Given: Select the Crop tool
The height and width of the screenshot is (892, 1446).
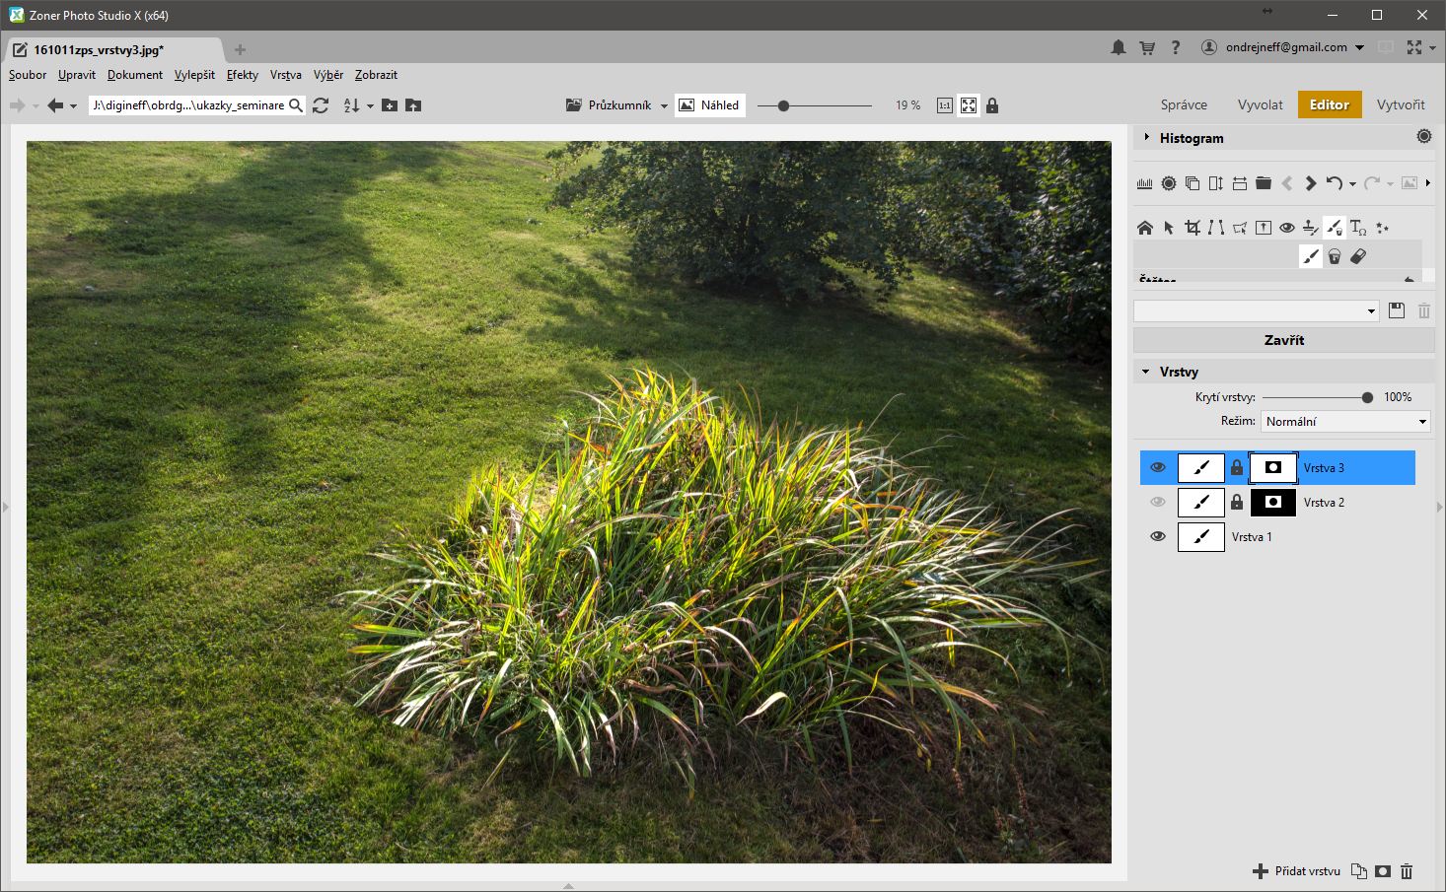Looking at the screenshot, I should pos(1192,228).
